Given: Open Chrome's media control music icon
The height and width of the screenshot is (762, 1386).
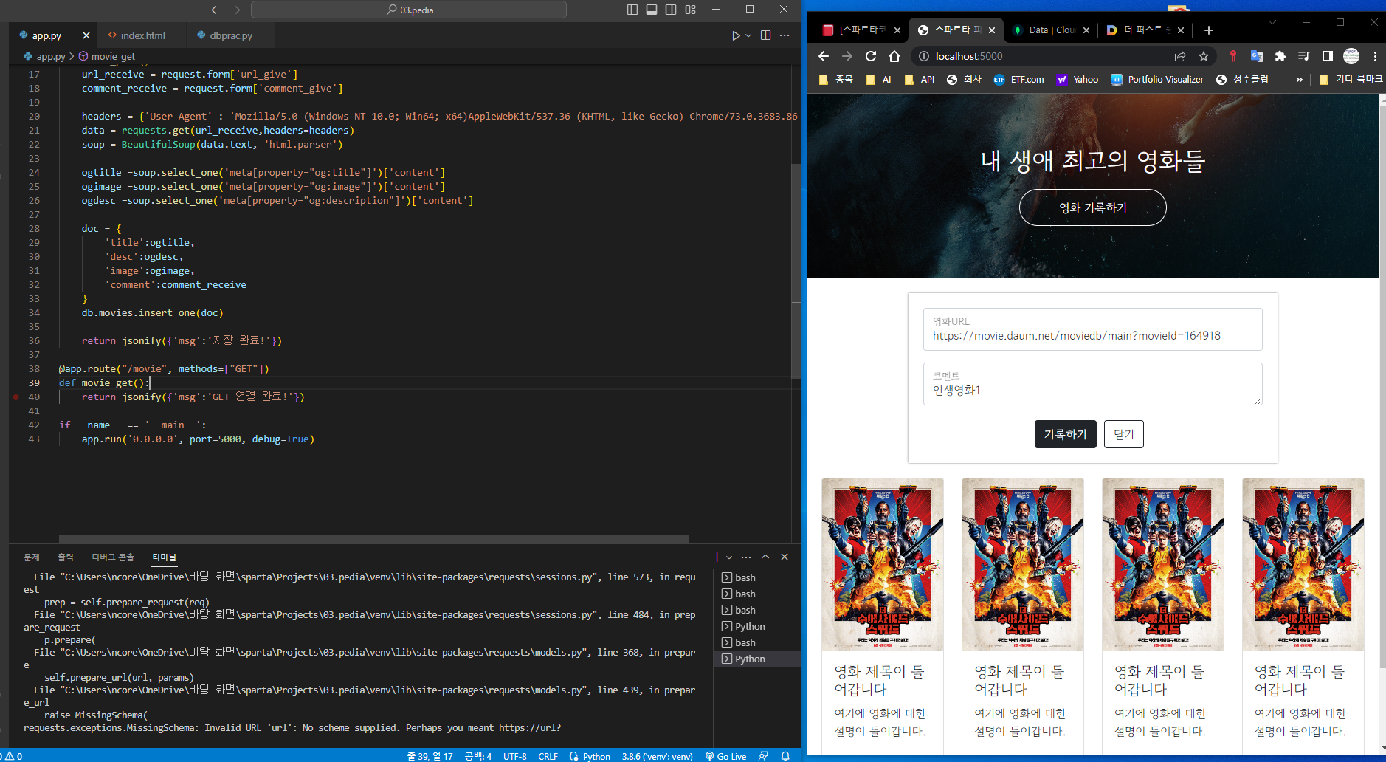Looking at the screenshot, I should coord(1303,56).
